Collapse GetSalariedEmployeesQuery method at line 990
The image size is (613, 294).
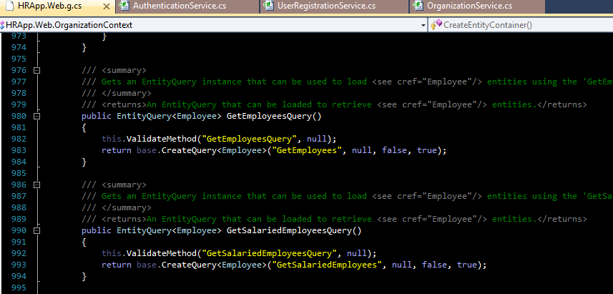click(36, 231)
